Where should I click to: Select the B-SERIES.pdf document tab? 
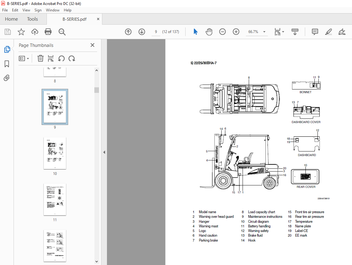[75, 19]
